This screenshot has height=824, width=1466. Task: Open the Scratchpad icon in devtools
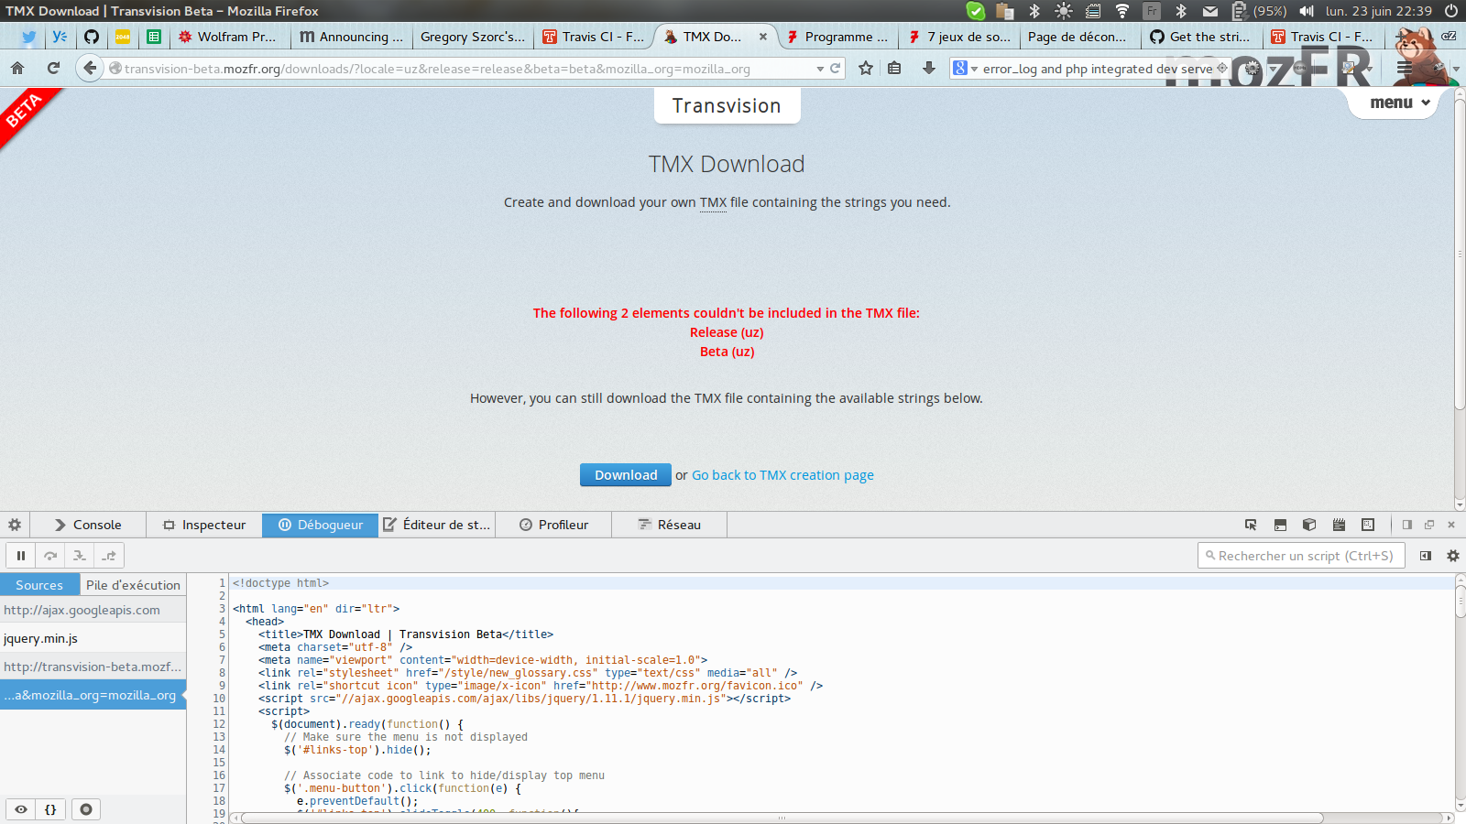pyautogui.click(x=1339, y=525)
